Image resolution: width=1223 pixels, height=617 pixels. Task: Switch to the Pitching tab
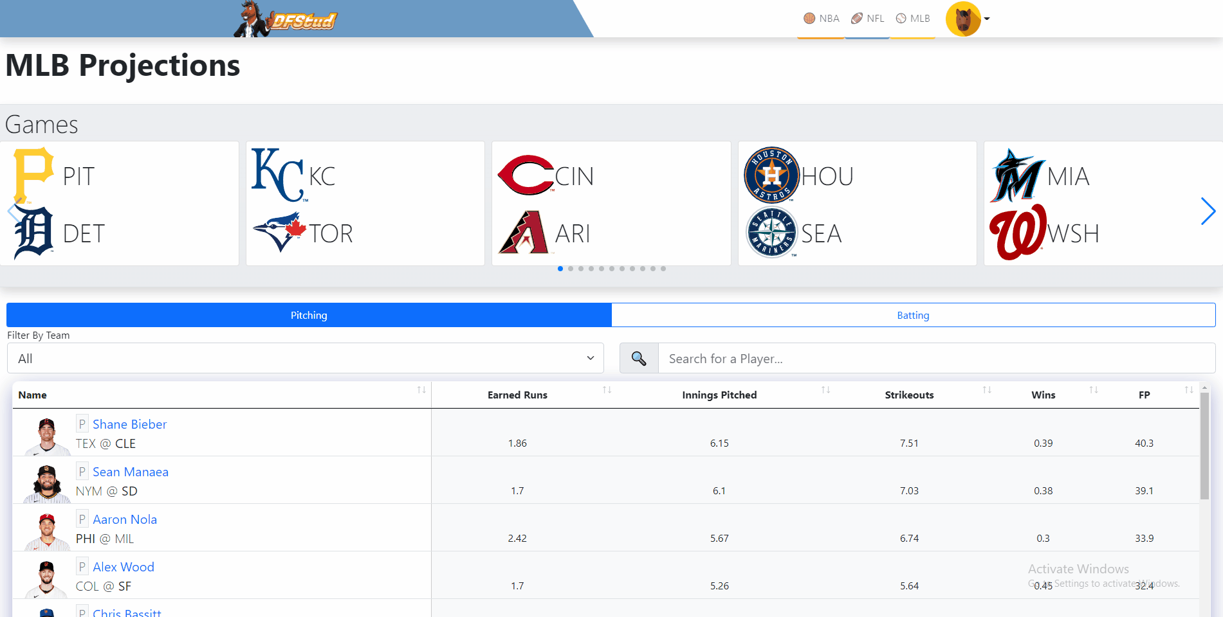click(309, 315)
